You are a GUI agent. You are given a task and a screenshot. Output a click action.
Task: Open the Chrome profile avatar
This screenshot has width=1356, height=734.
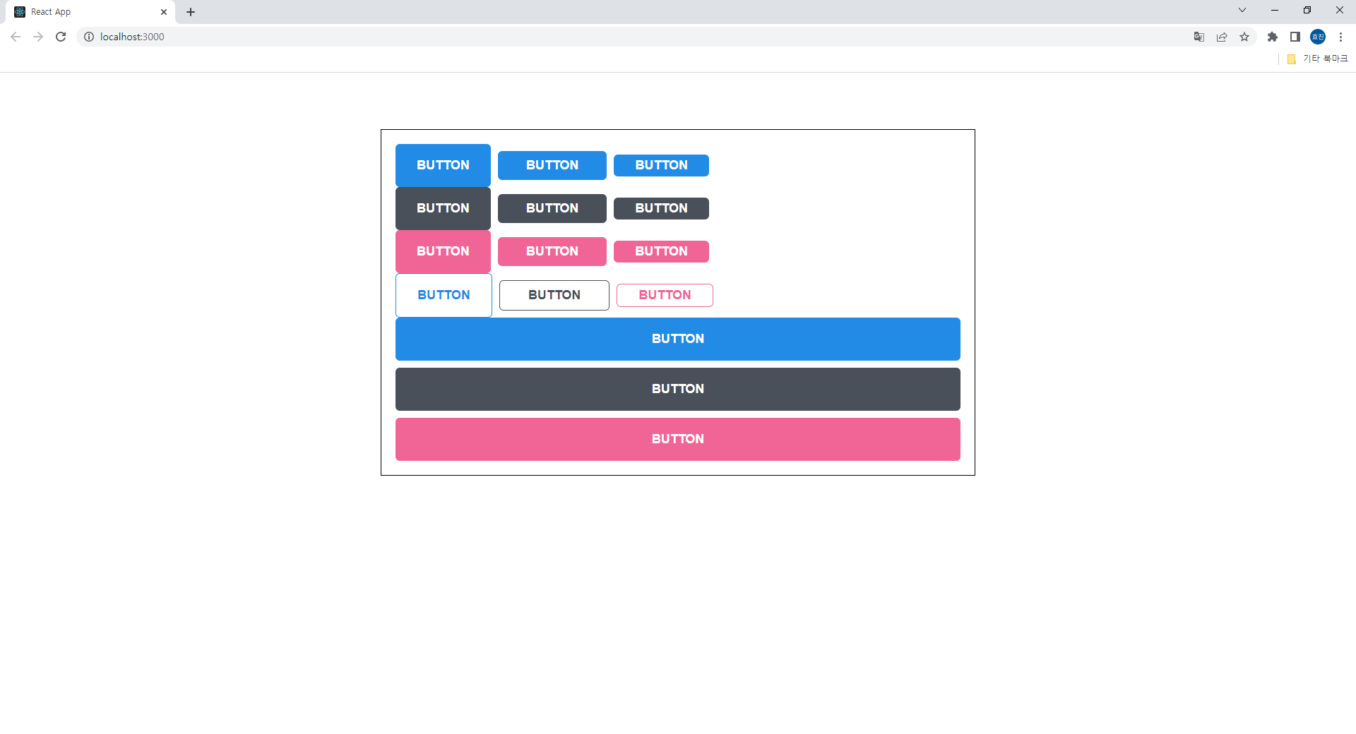(x=1318, y=37)
